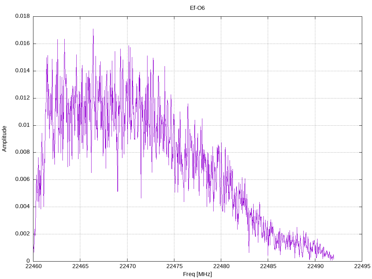Click x-axis tick label 22490

[x=315, y=266]
